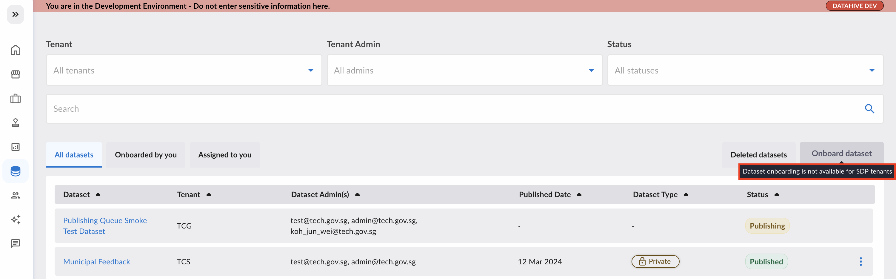Expand the sidebar with double chevron

pos(15,14)
